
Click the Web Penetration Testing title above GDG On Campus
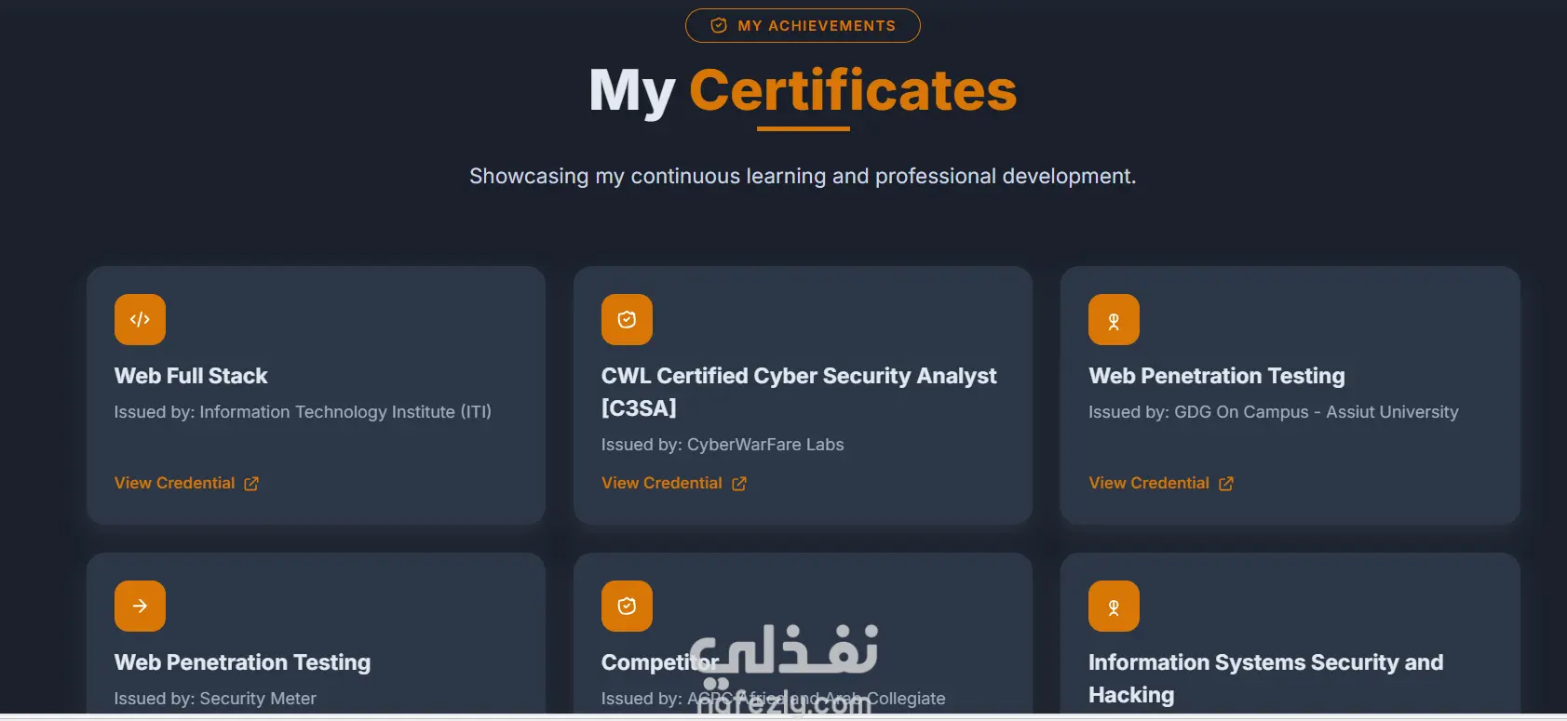pyautogui.click(x=1217, y=376)
